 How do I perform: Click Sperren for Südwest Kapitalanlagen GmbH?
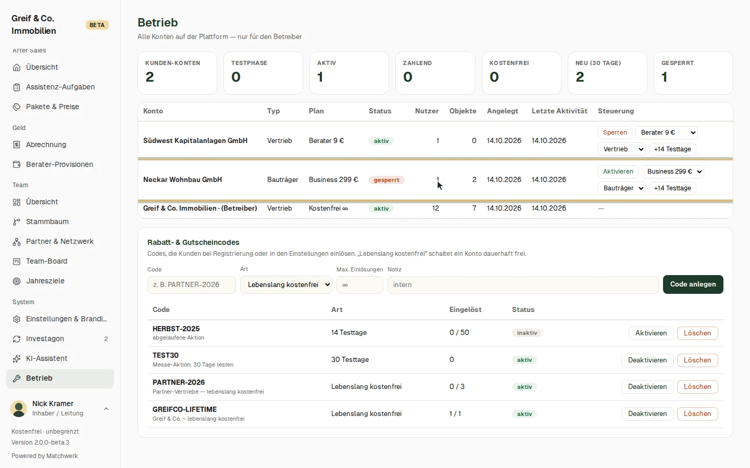[x=615, y=133]
